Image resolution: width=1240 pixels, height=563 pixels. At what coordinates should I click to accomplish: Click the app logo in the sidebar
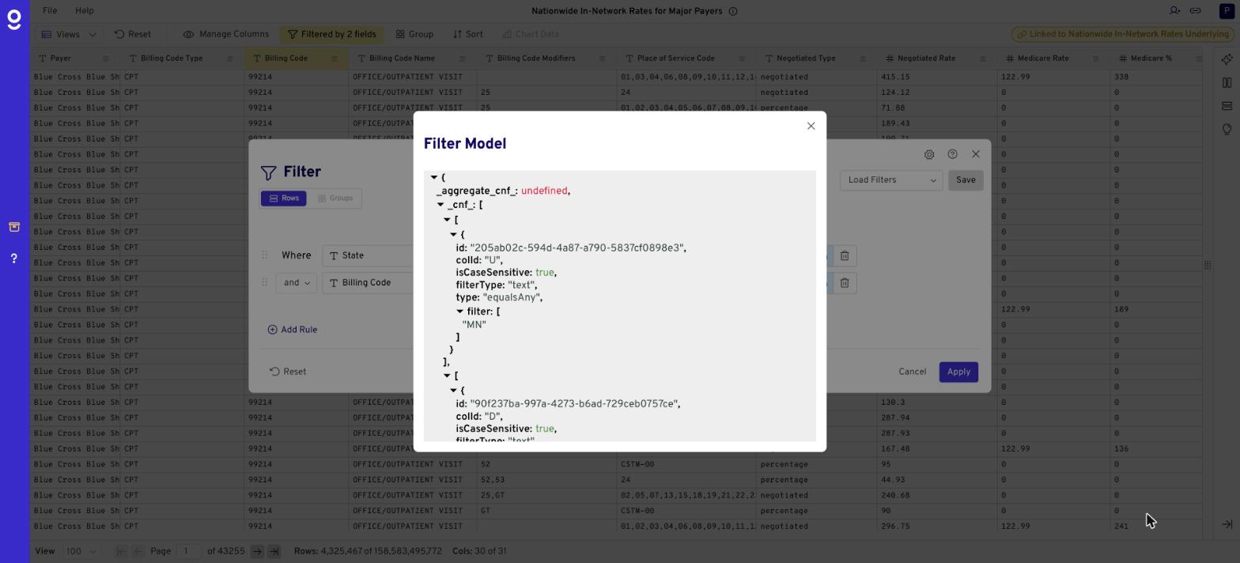14,19
